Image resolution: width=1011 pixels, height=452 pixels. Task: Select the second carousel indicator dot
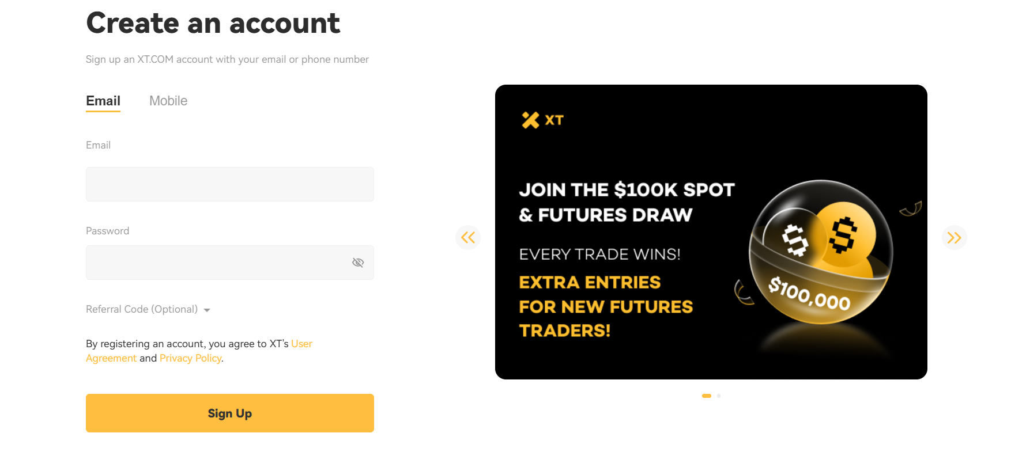[x=719, y=396]
